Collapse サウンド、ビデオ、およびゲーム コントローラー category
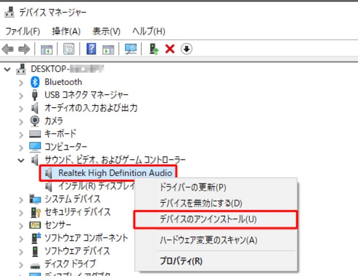 [x=21, y=160]
